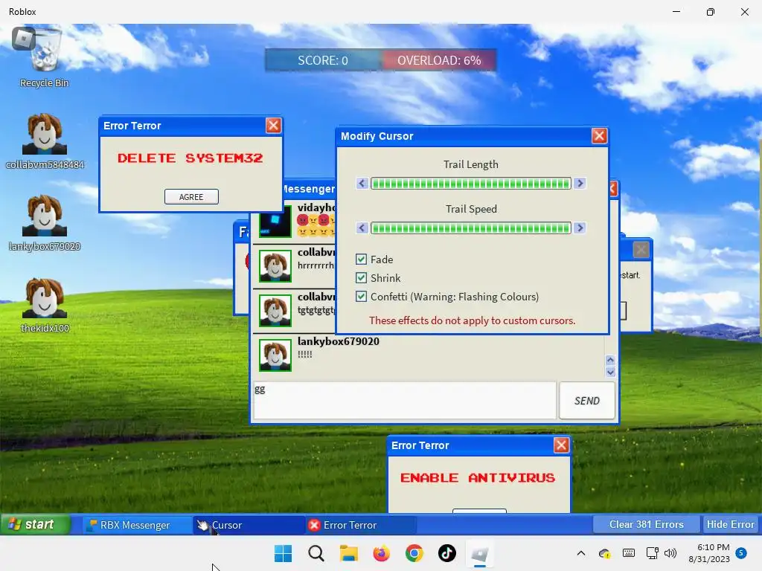Click the Hide Error button
Image resolution: width=762 pixels, height=571 pixels.
pos(731,524)
